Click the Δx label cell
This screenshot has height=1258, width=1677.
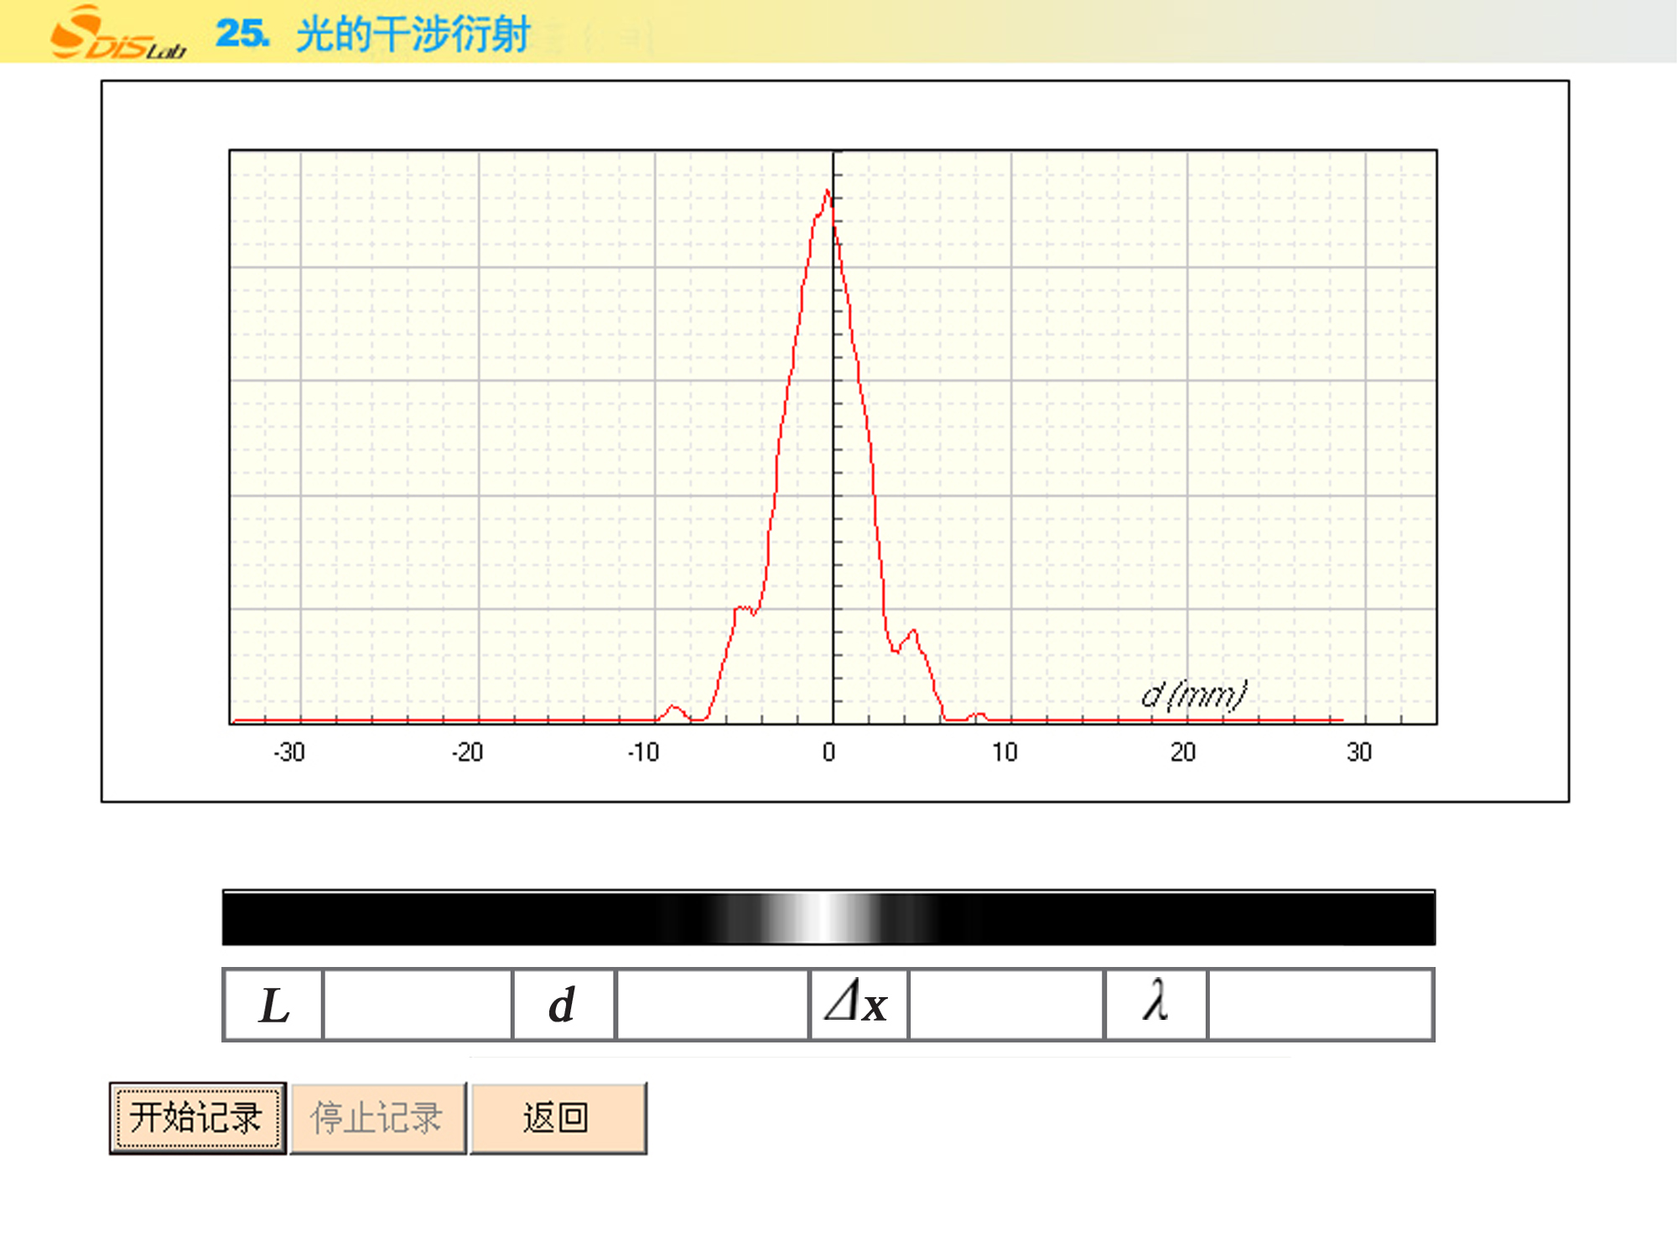click(x=858, y=1003)
